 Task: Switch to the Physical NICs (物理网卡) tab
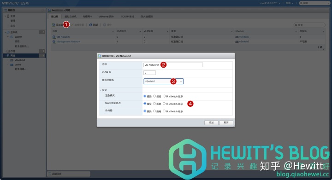point(87,17)
